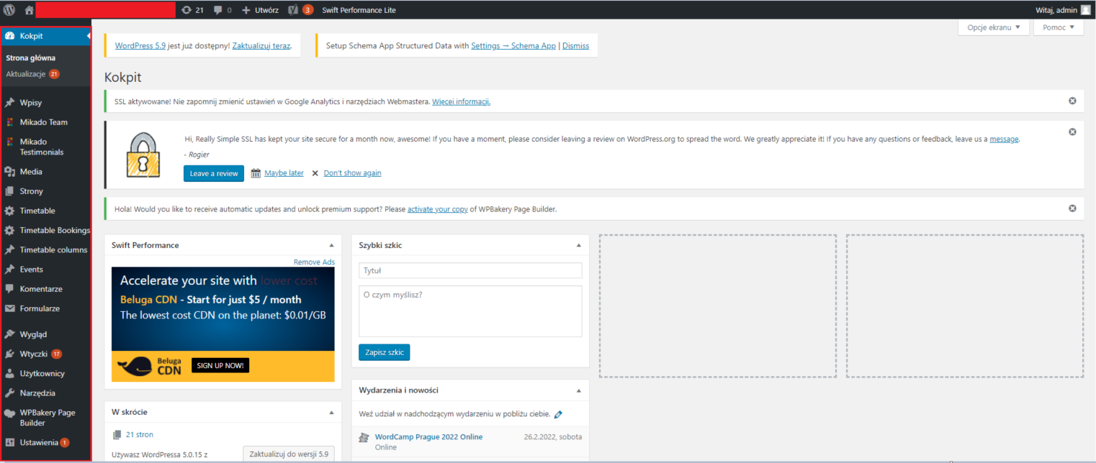1096x463 pixels.
Task: Click the Wtyczki plugin icon
Action: coord(9,354)
